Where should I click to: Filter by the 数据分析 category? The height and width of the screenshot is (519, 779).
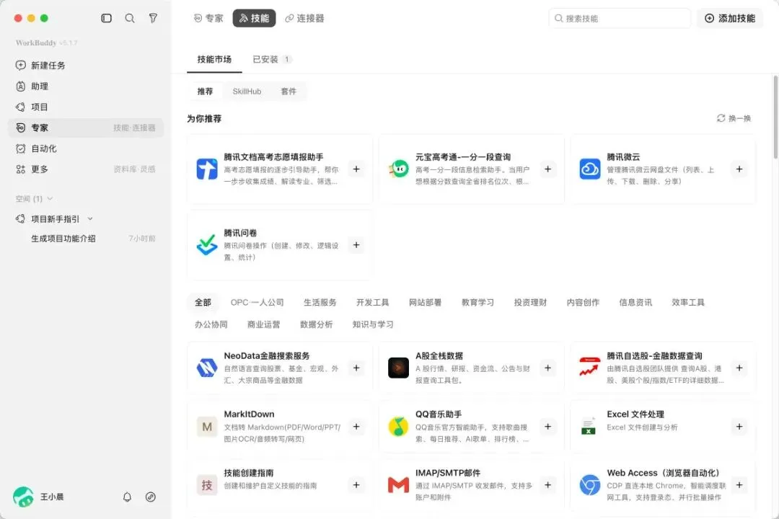[x=317, y=324]
